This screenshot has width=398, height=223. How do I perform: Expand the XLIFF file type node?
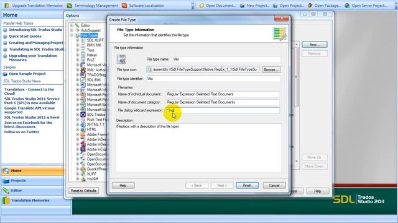pos(78,174)
